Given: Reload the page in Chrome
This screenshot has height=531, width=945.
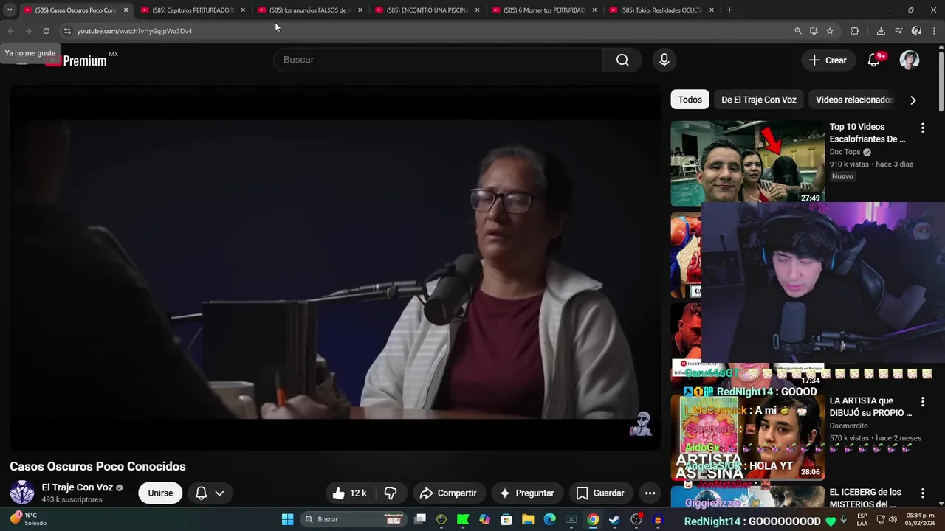Looking at the screenshot, I should point(46,31).
